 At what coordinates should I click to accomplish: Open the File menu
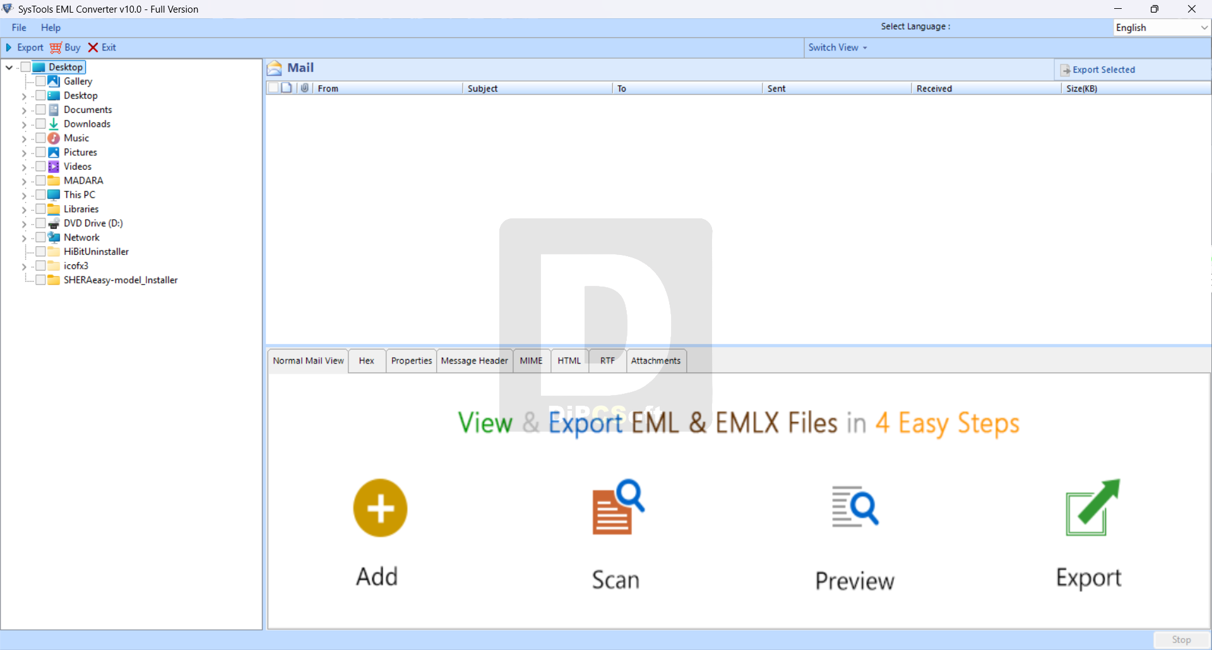pyautogui.click(x=19, y=28)
